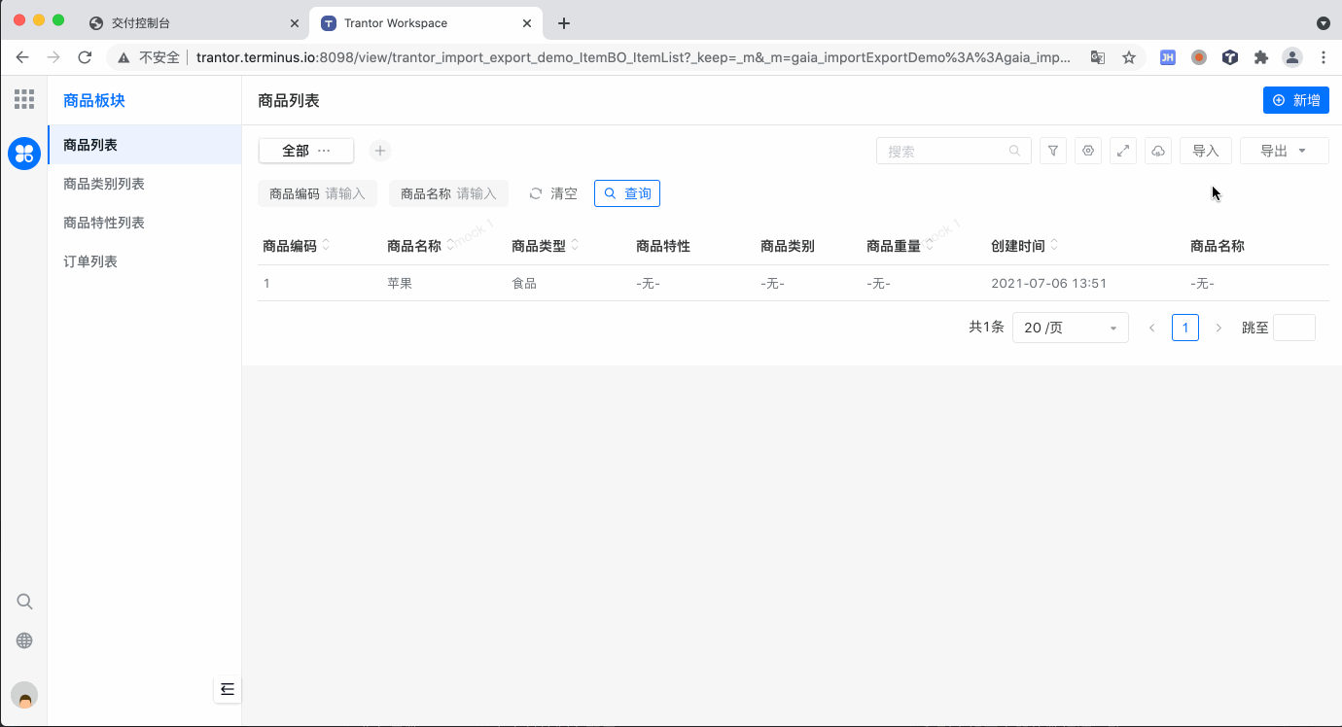The width and height of the screenshot is (1342, 727).
Task: Click the browser address bar URL
Action: pyautogui.click(x=633, y=57)
